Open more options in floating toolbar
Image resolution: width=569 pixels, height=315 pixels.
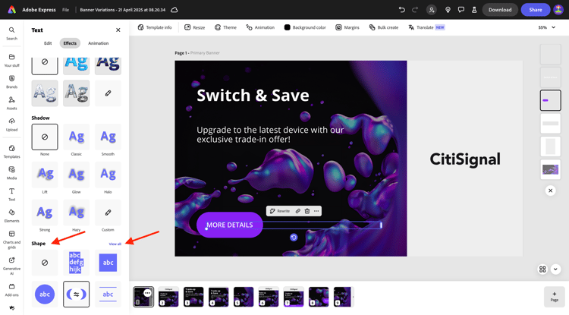[316, 211]
